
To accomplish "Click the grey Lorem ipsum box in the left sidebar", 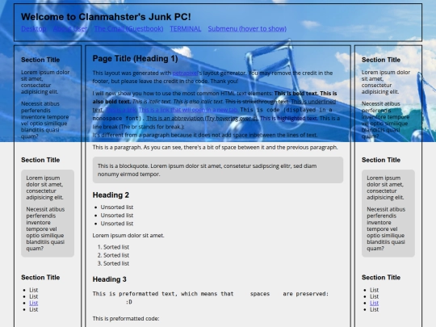I will click(48, 213).
